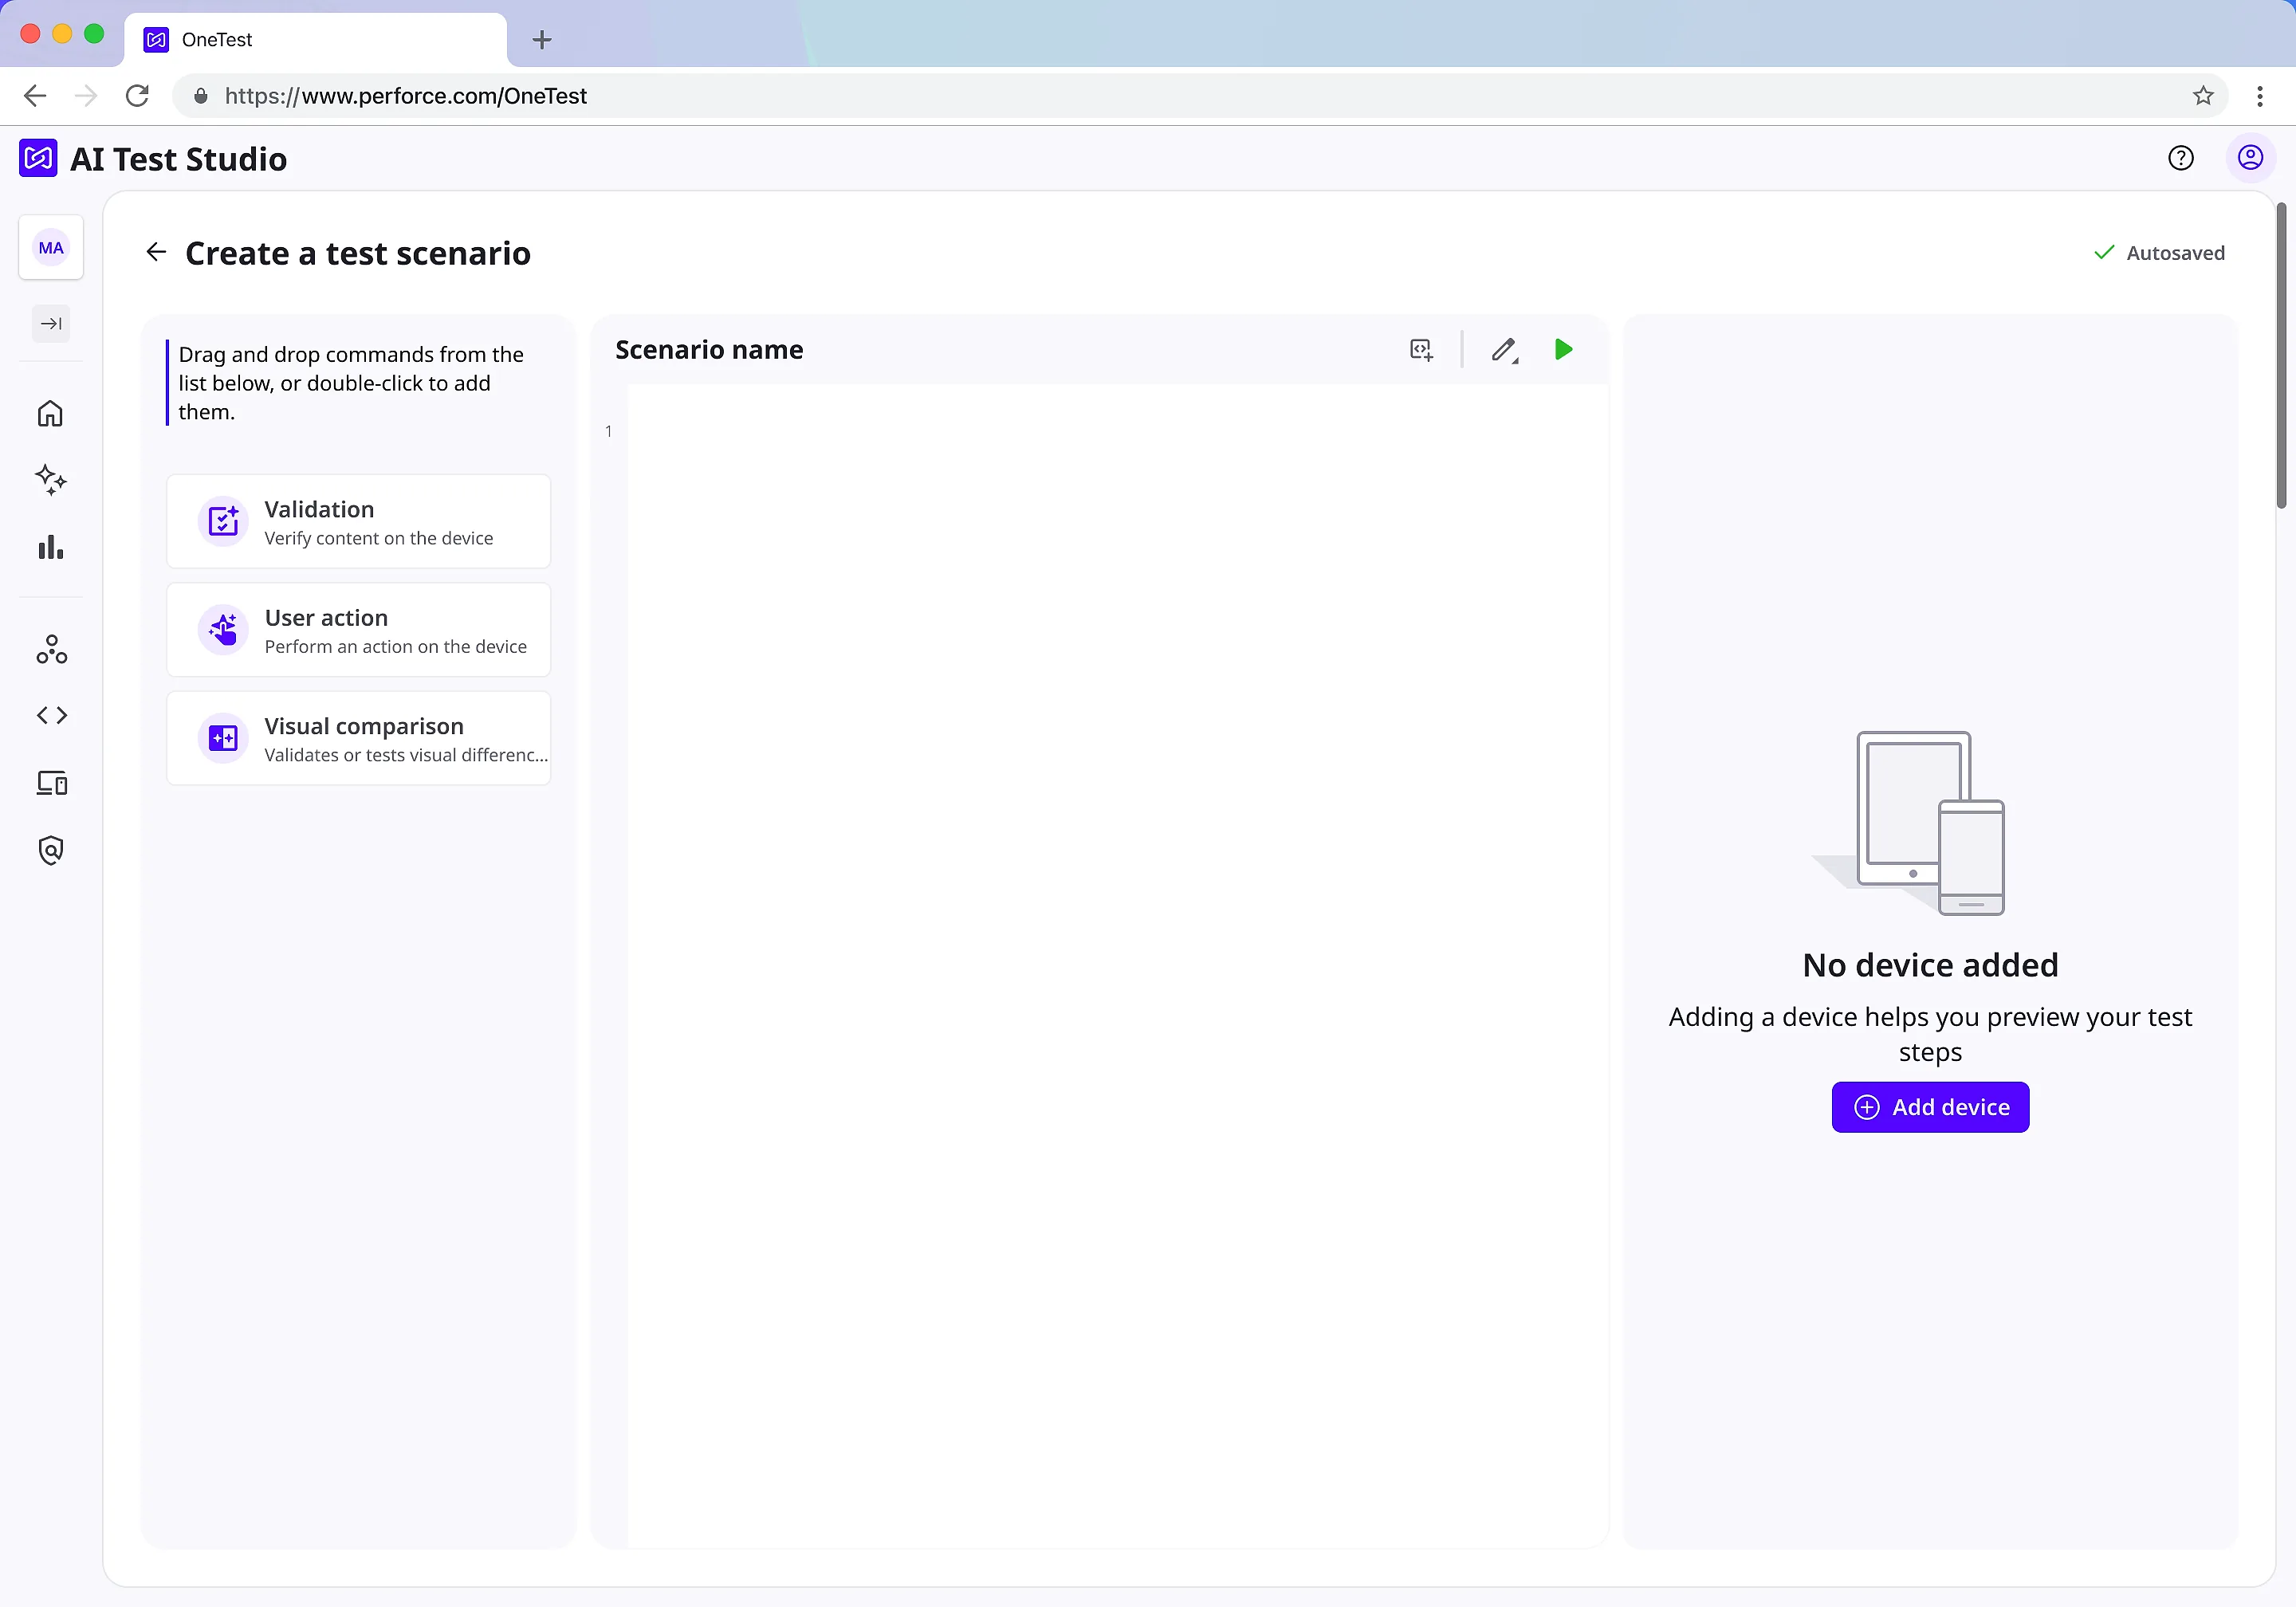This screenshot has width=2296, height=1607.
Task: Click the No device added heading
Action: pyautogui.click(x=1930, y=965)
